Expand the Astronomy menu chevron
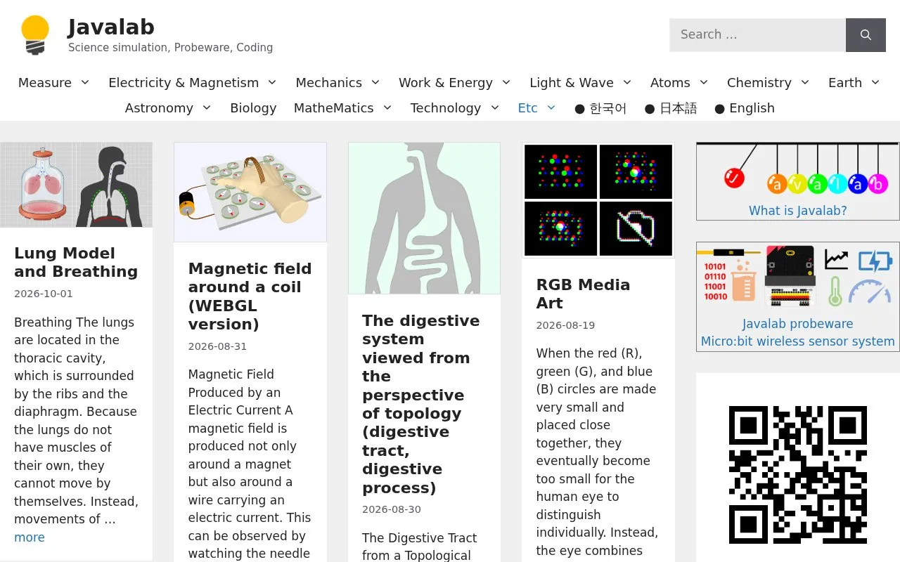Viewport: 900px width, 562px height. (x=207, y=107)
